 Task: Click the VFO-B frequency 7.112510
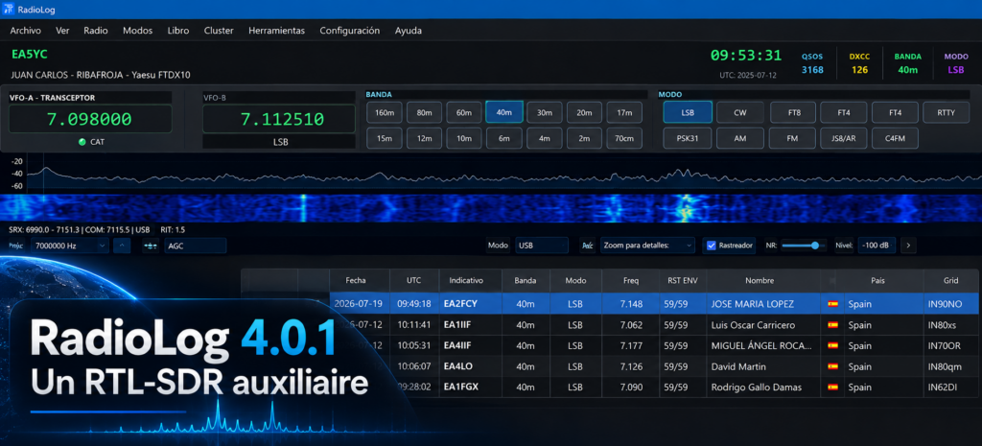point(279,119)
